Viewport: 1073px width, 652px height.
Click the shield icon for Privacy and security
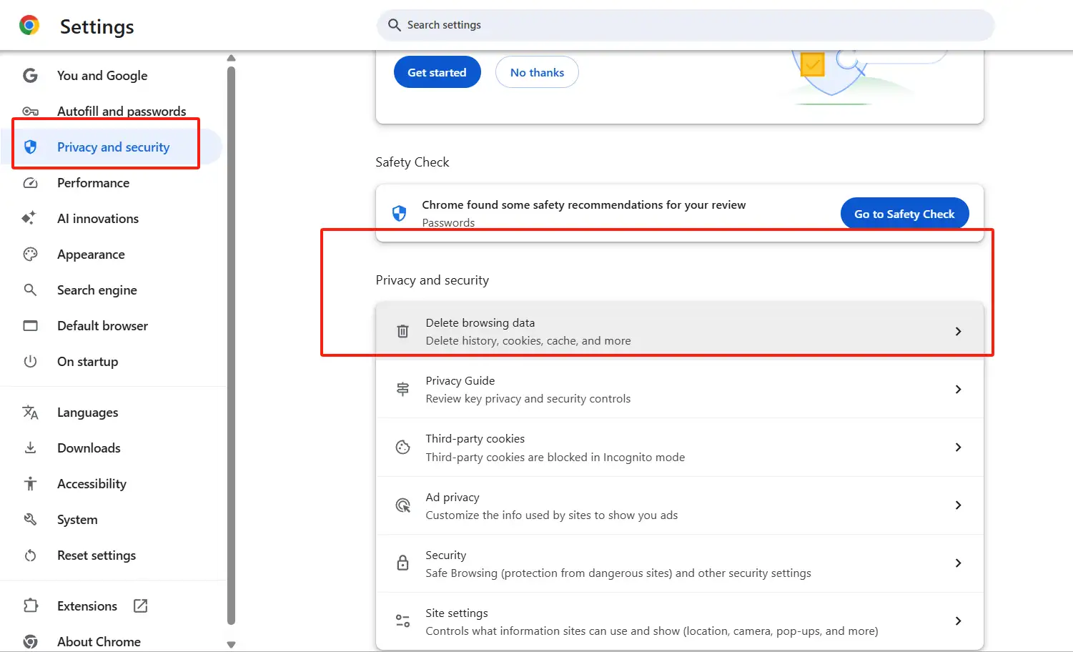pyautogui.click(x=30, y=147)
